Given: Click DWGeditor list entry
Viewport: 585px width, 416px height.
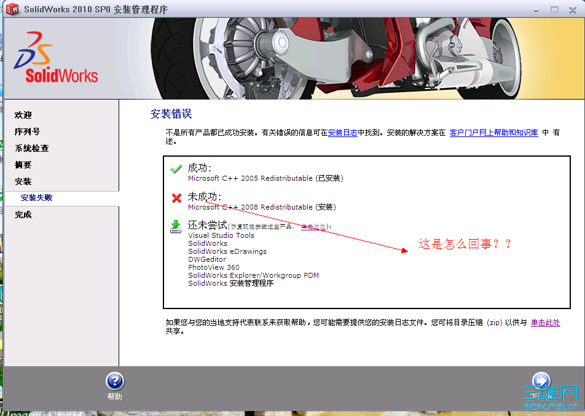Looking at the screenshot, I should pos(207,259).
